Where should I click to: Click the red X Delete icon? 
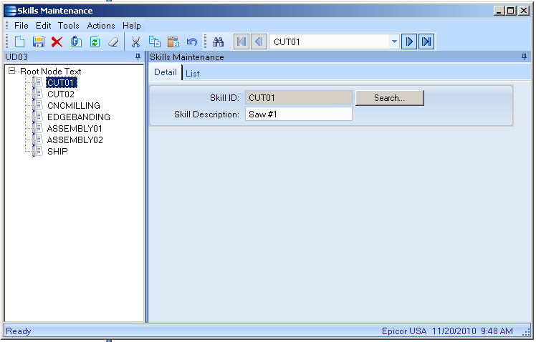point(57,42)
